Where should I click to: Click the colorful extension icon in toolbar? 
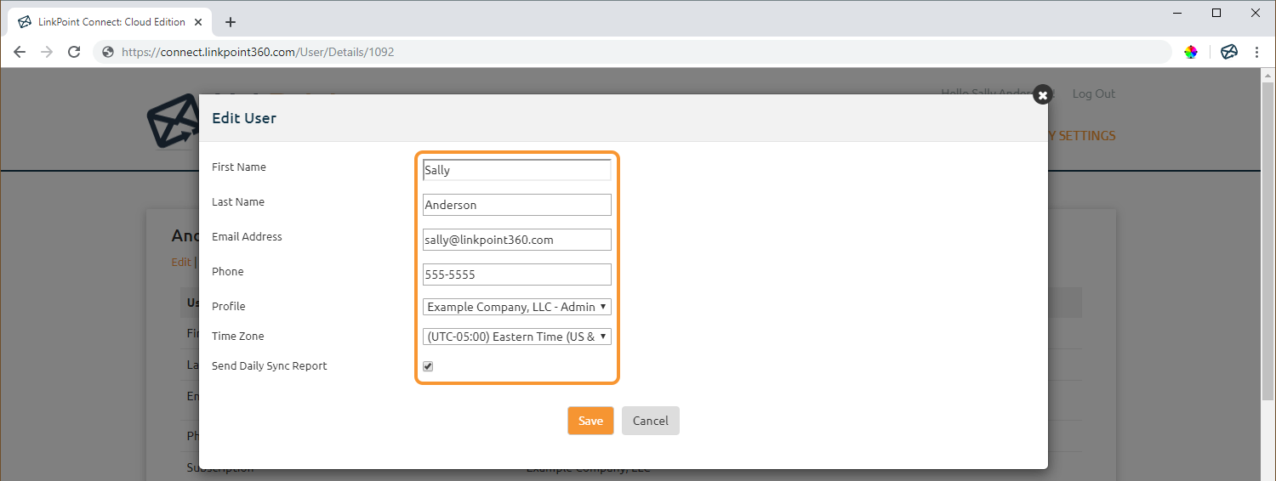click(x=1191, y=52)
